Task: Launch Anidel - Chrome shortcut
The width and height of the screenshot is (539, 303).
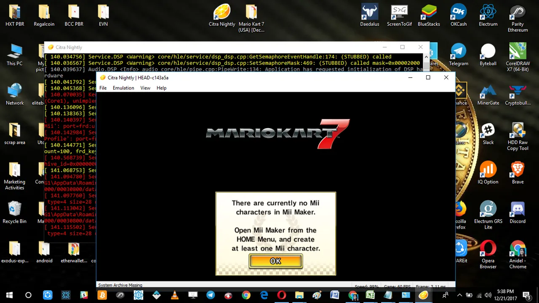Action: pos(518,255)
